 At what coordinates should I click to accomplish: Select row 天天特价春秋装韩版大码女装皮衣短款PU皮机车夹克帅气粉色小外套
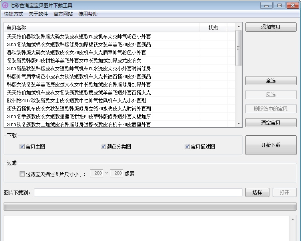click(120, 36)
